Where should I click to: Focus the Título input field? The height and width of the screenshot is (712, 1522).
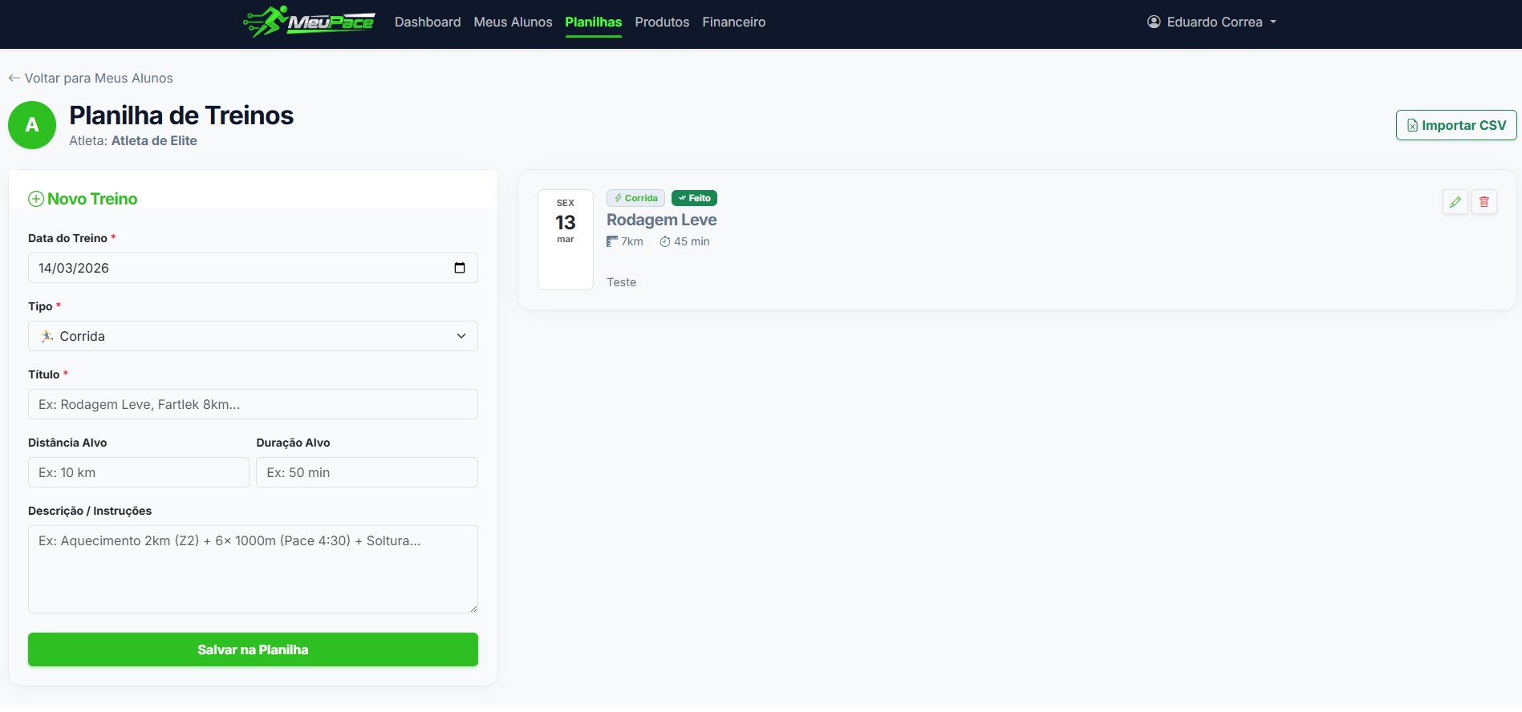pyautogui.click(x=253, y=404)
